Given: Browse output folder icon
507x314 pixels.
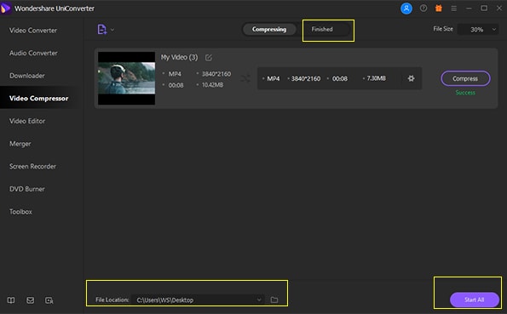Looking at the screenshot, I should coord(274,300).
